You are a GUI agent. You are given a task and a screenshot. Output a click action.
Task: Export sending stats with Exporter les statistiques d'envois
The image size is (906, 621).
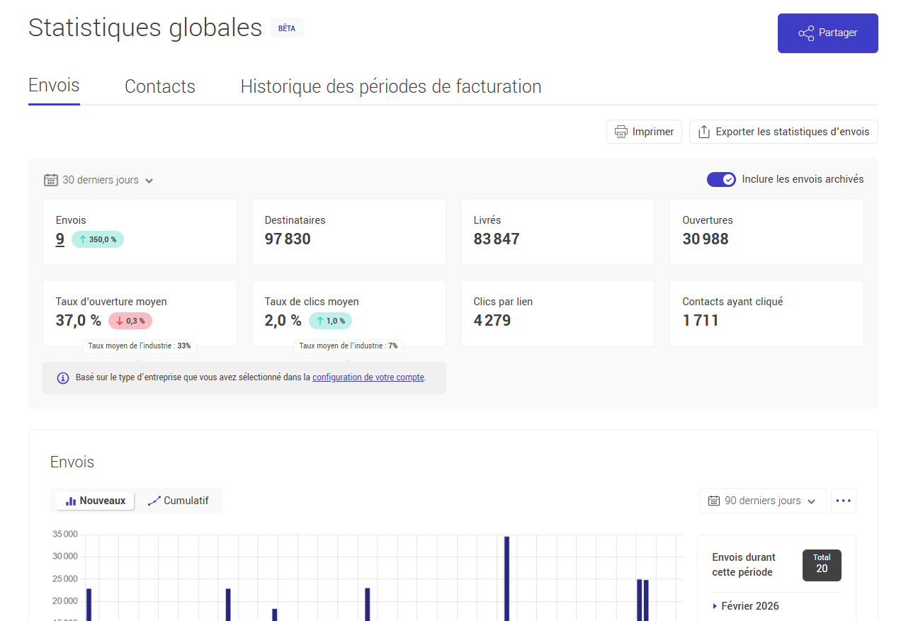coord(783,132)
